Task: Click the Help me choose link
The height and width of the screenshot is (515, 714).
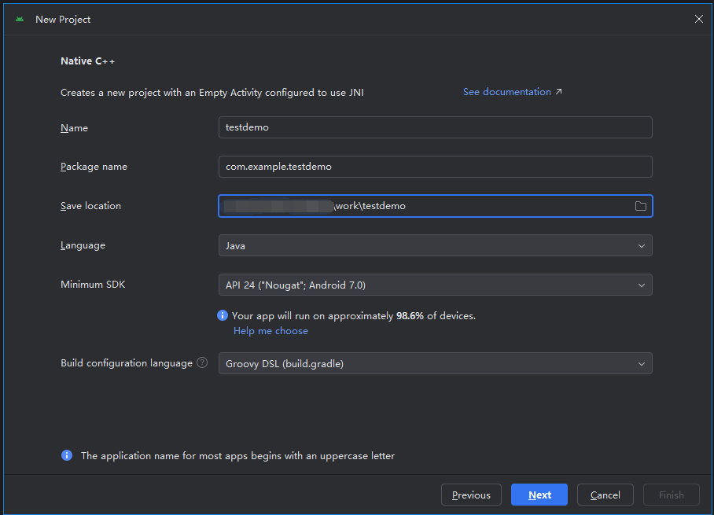Action: [271, 331]
